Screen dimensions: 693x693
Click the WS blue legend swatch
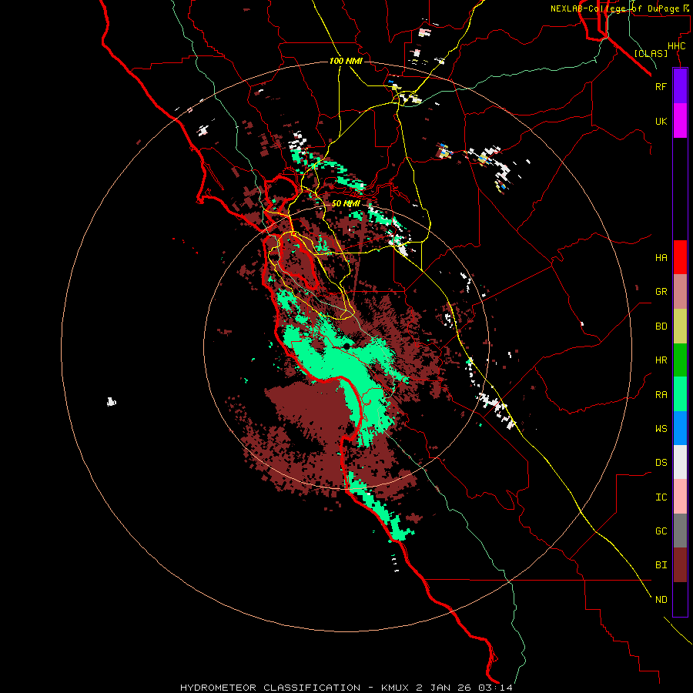[x=680, y=428]
